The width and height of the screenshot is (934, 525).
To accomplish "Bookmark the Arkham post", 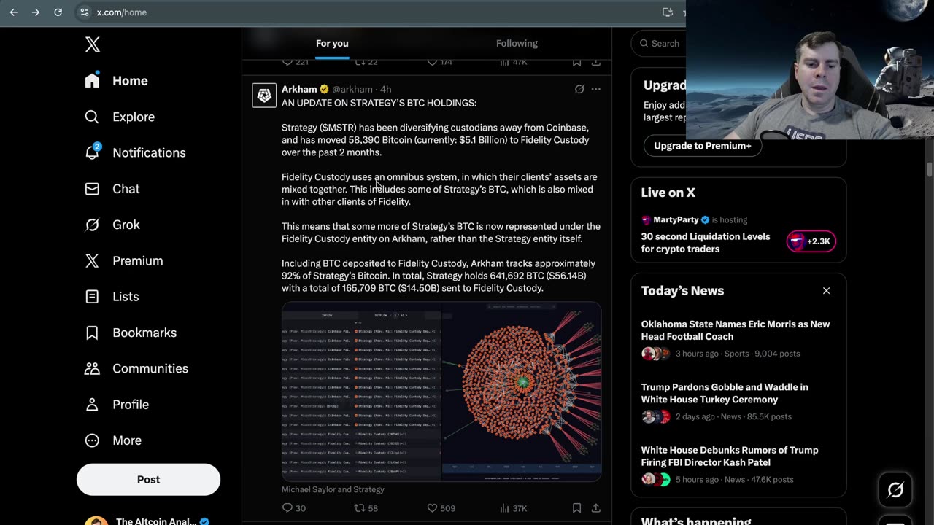I will point(576,507).
